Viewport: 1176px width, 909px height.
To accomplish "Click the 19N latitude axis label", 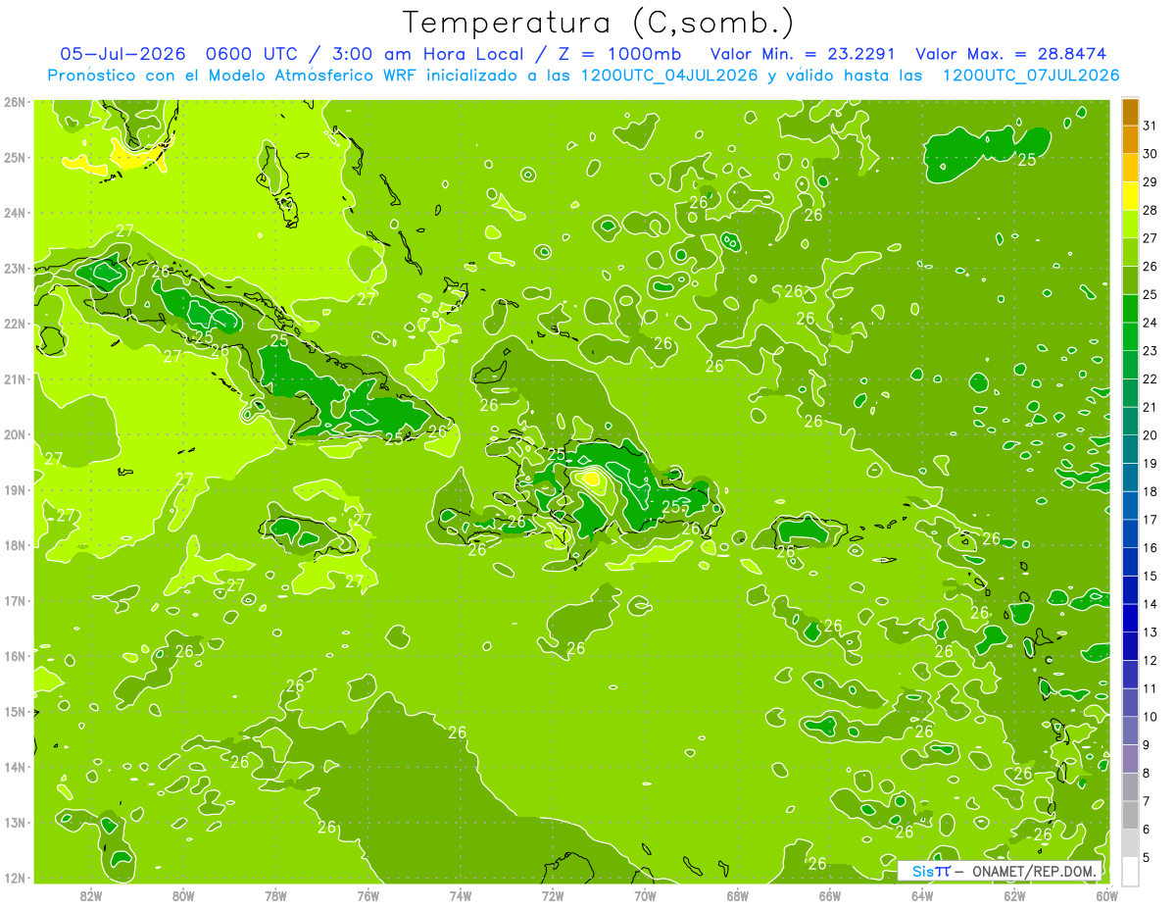I will (x=14, y=490).
